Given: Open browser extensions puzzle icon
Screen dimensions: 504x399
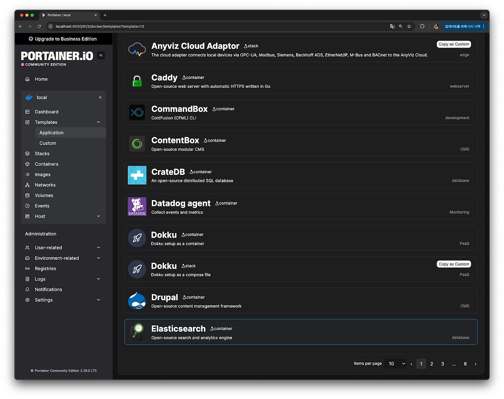Looking at the screenshot, I should pos(422,26).
